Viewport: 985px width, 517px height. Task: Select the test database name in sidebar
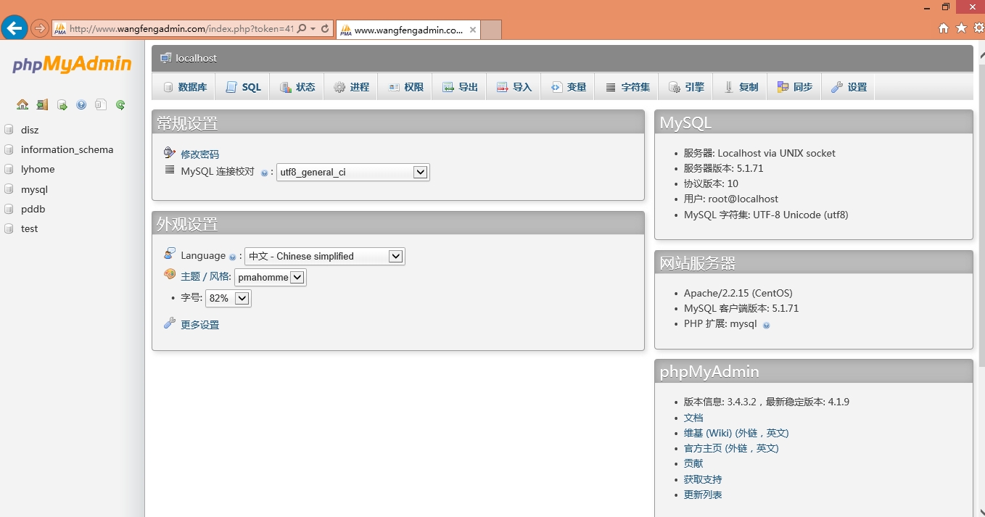pyautogui.click(x=30, y=228)
